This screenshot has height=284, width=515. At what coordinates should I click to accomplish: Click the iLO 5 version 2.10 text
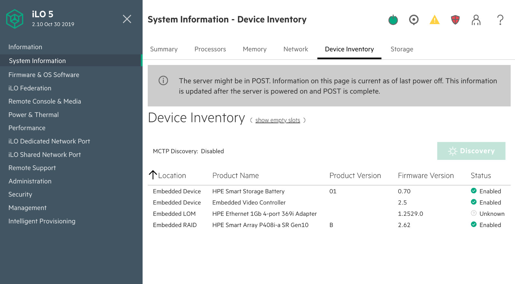click(x=53, y=24)
